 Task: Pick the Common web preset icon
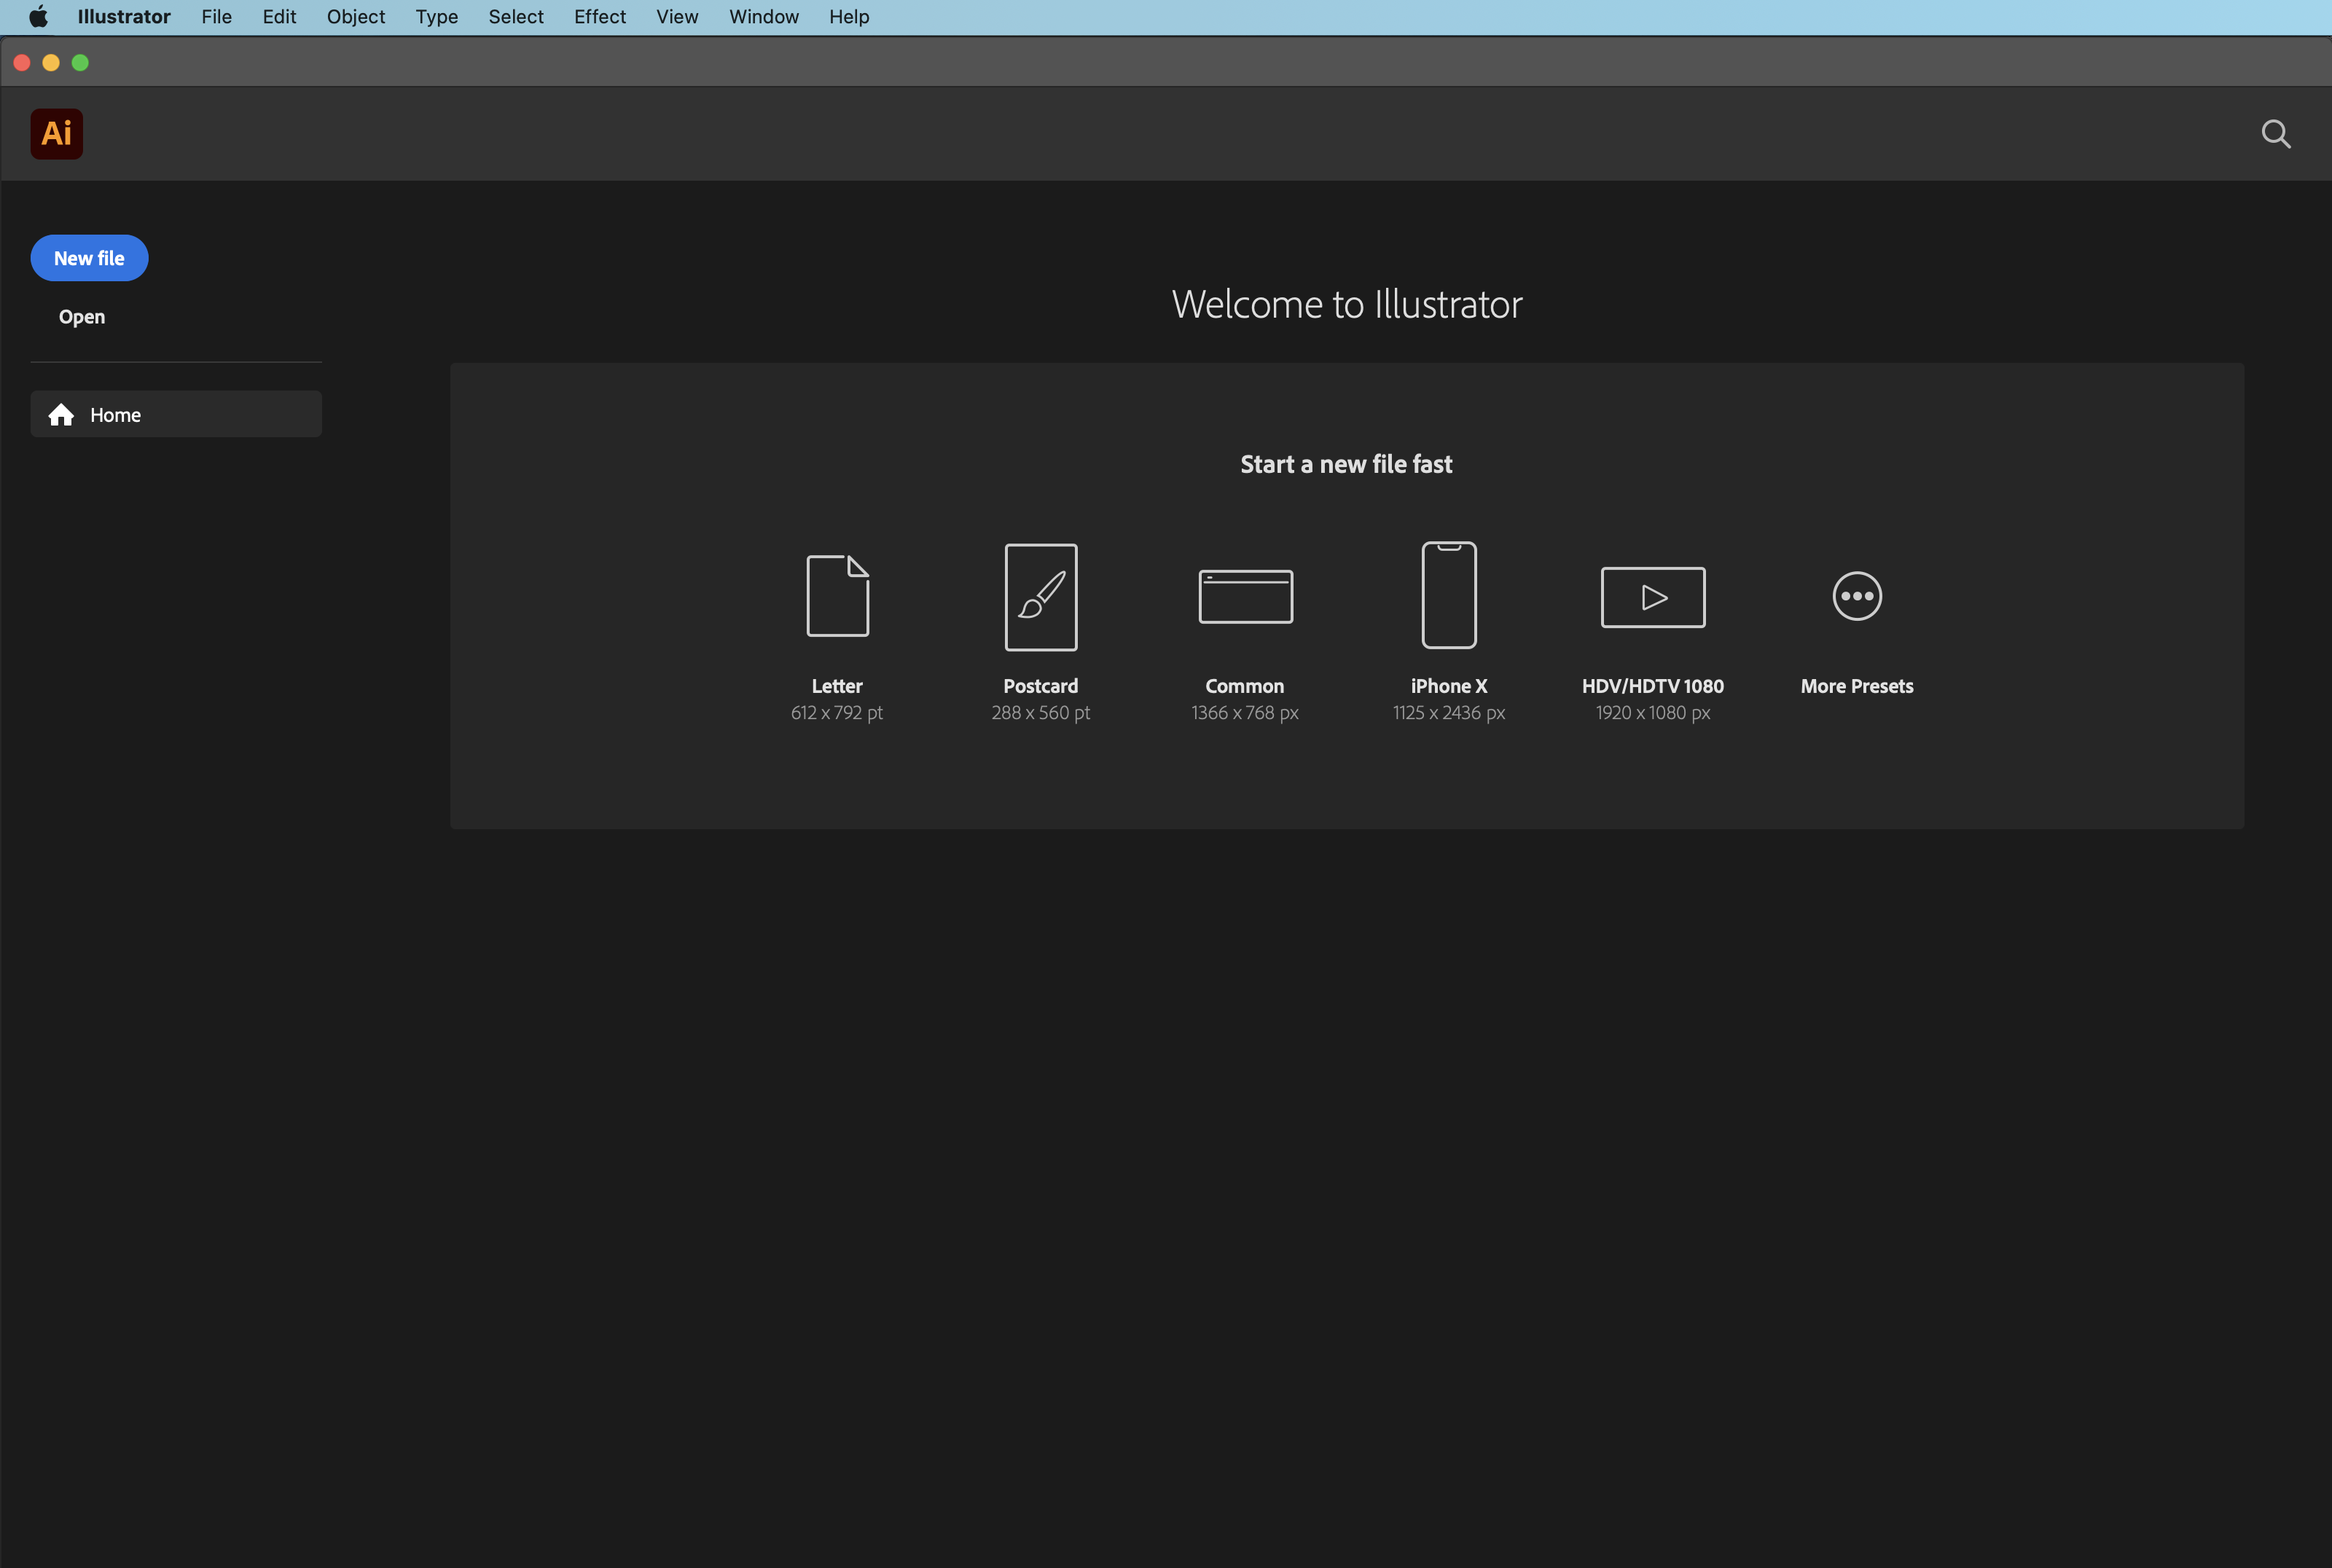tap(1245, 597)
